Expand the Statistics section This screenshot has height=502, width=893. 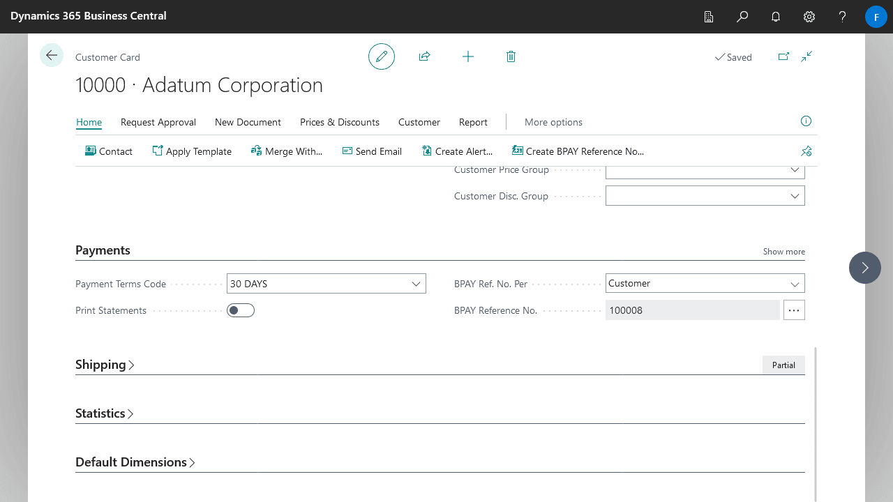pyautogui.click(x=105, y=413)
